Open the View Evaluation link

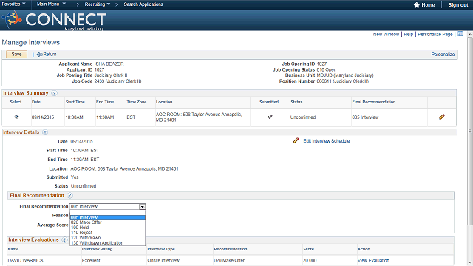(x=373, y=260)
